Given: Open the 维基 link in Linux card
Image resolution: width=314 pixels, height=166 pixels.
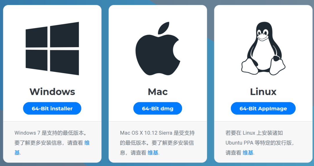Looking at the screenshot, I should pos(248,153).
